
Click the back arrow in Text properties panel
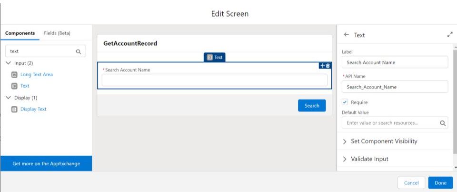point(346,35)
